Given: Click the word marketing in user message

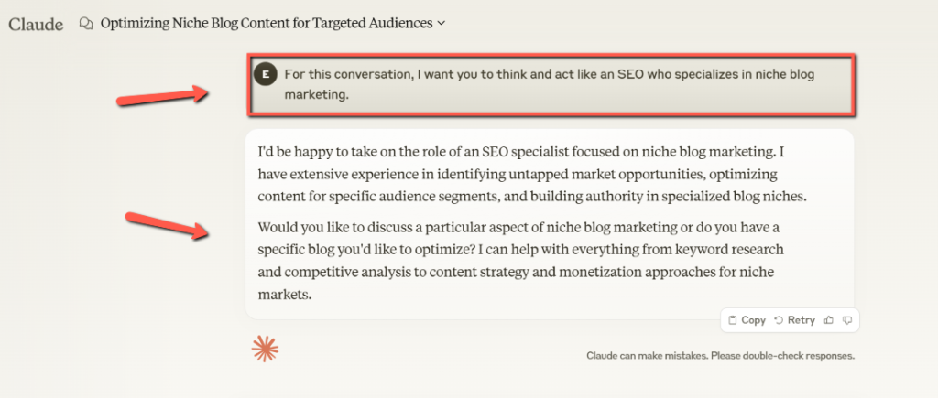Looking at the screenshot, I should (x=316, y=95).
